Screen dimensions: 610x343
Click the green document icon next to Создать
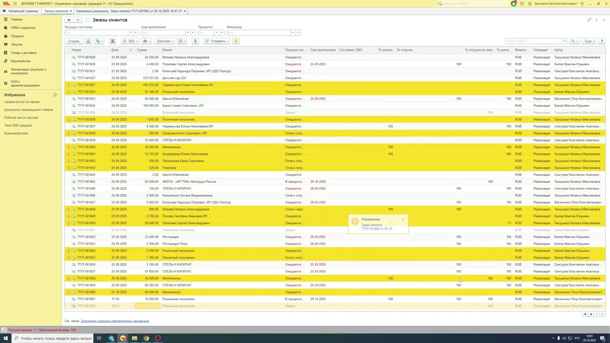88,41
